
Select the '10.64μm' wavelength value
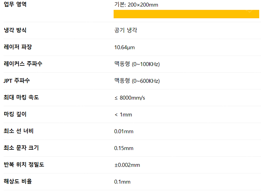pyautogui.click(x=124, y=48)
